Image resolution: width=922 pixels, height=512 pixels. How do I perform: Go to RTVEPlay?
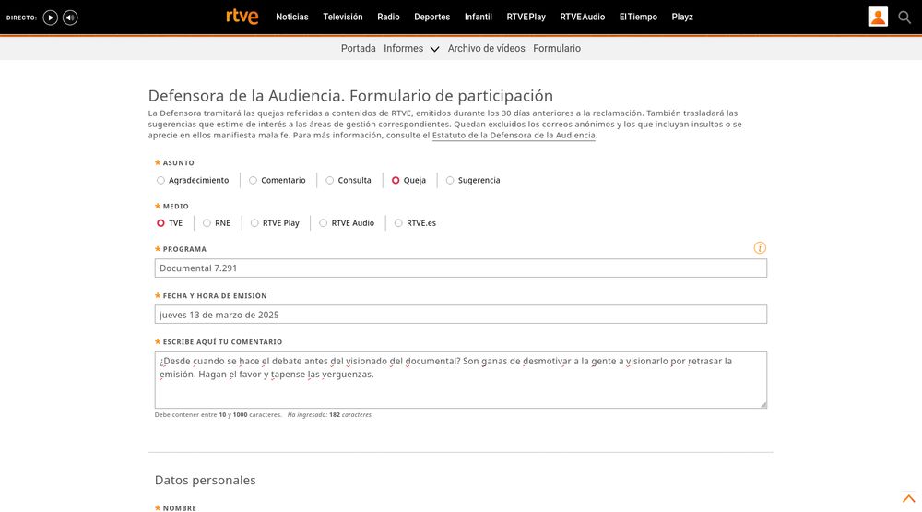[x=526, y=17]
